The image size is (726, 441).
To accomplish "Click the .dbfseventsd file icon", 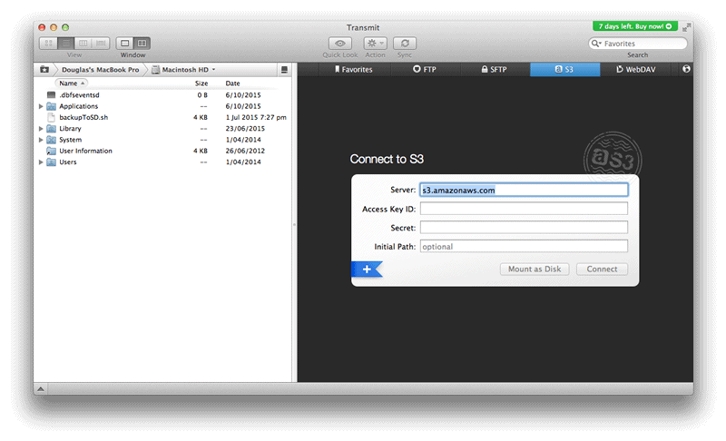I will 52,95.
